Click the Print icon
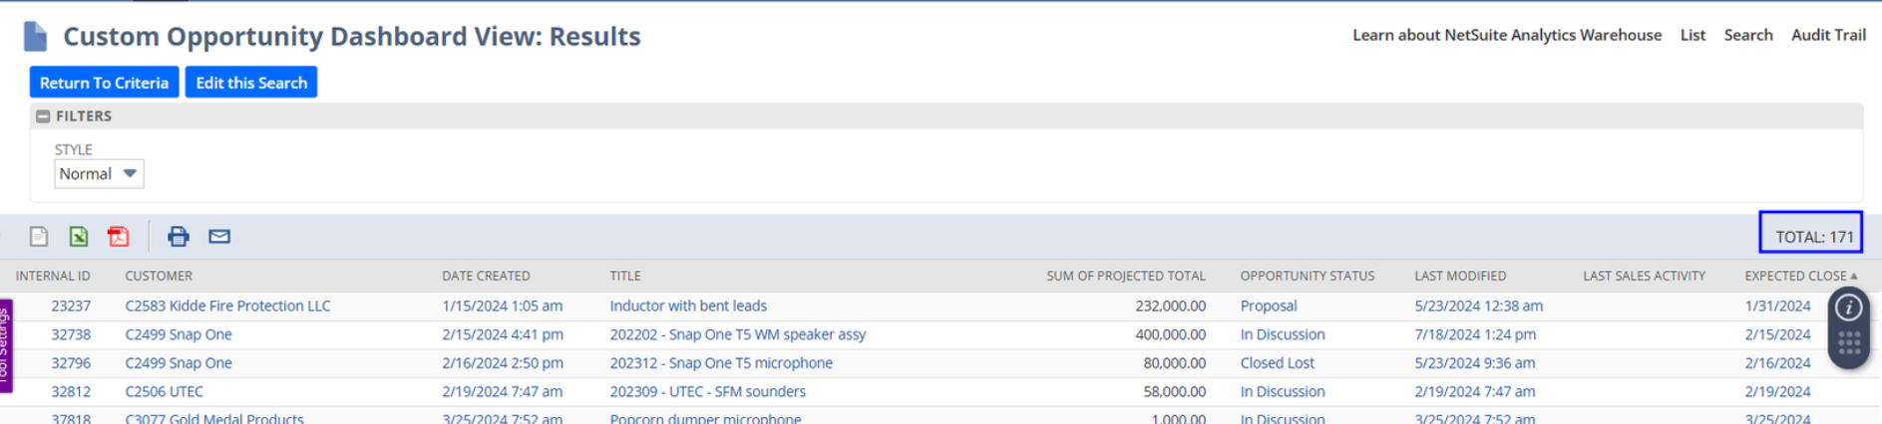 pyautogui.click(x=179, y=236)
